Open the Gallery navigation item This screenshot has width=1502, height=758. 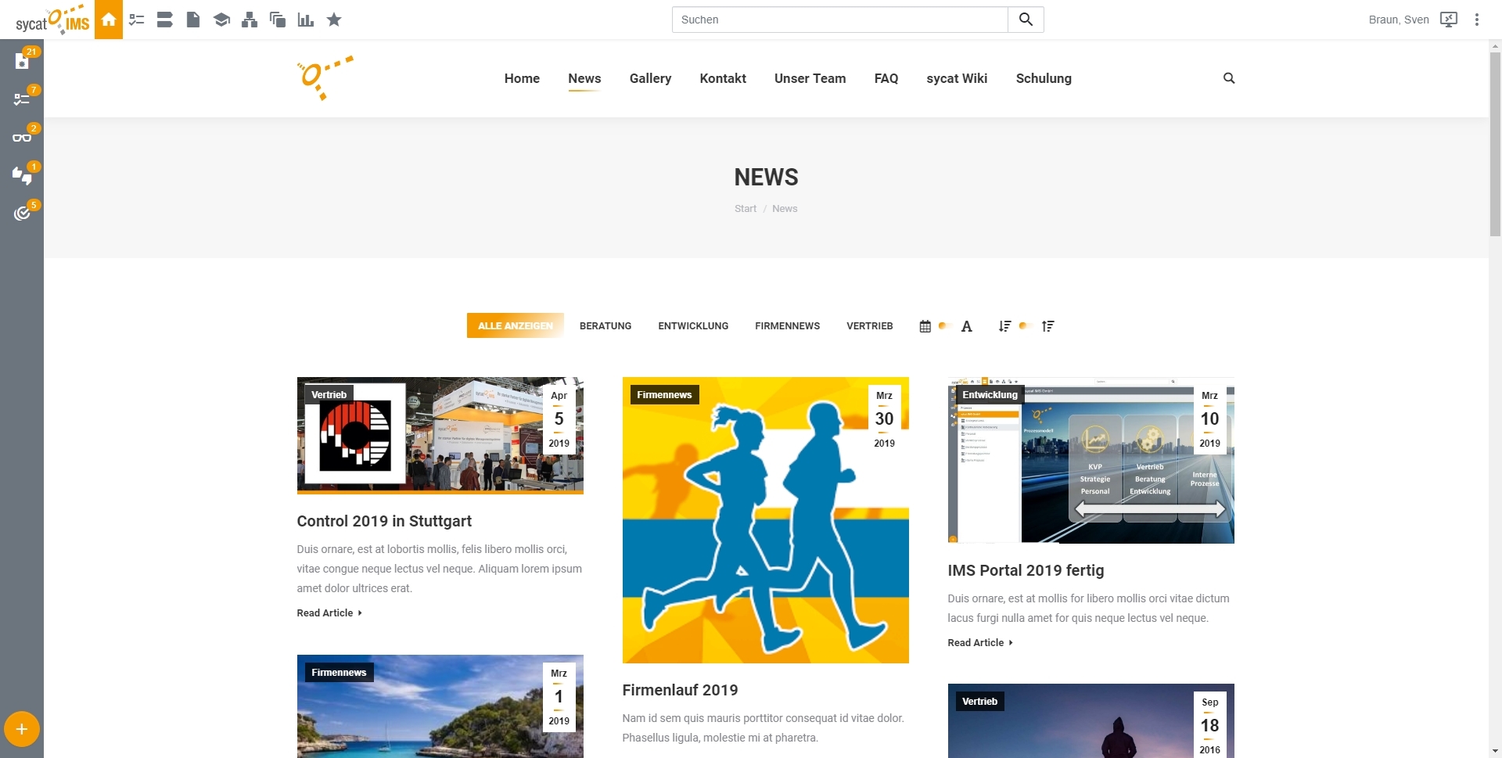pyautogui.click(x=650, y=78)
